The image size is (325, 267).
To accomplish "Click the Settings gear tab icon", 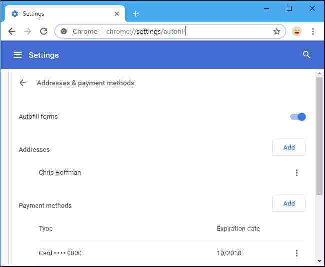I will click(15, 14).
